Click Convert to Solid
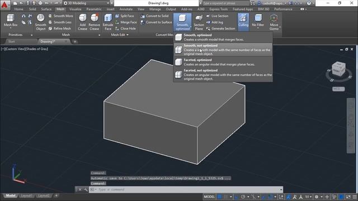Screen dimensions: 358x201 tap(154, 16)
